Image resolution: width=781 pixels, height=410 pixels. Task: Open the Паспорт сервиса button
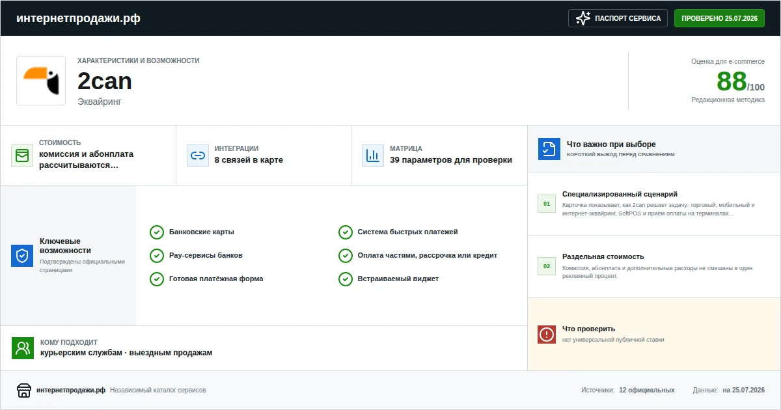point(618,18)
